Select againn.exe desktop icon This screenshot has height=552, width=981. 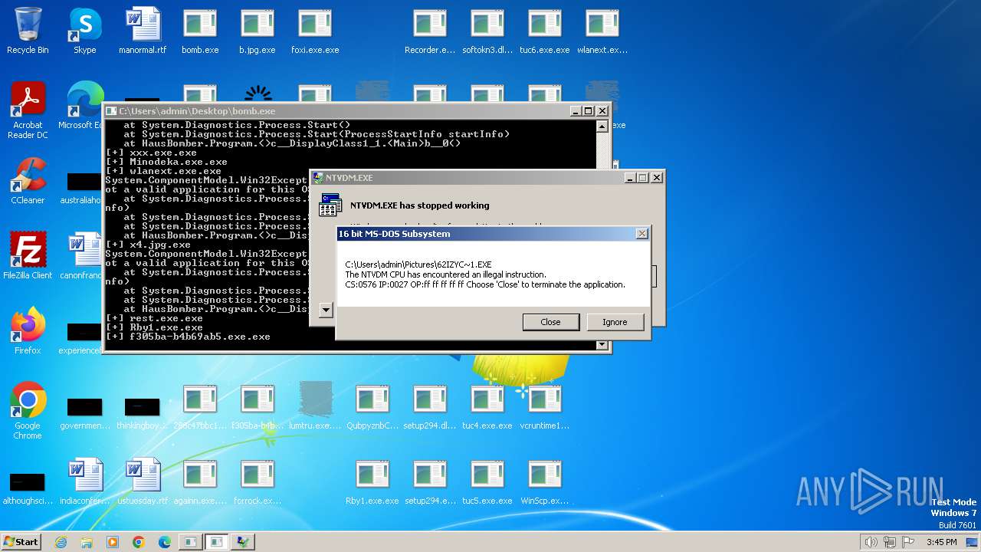coord(200,482)
